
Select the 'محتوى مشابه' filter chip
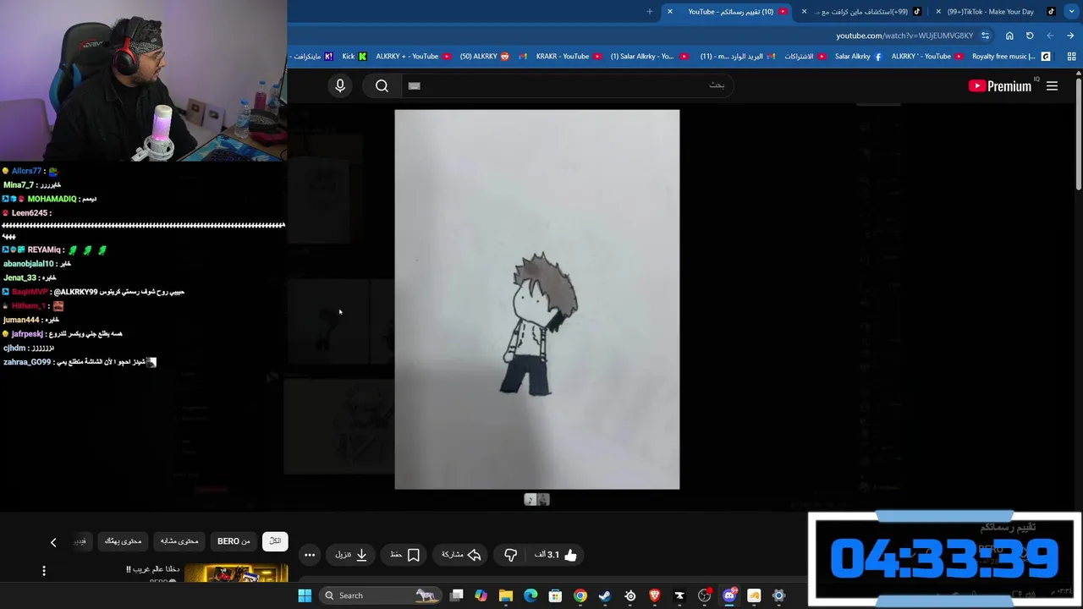pyautogui.click(x=179, y=541)
